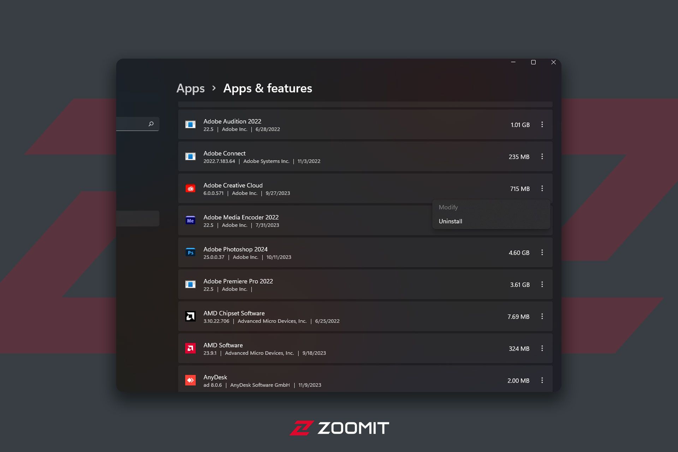
Task: Click the Adobe Audition 2022 app icon
Action: [x=191, y=125]
